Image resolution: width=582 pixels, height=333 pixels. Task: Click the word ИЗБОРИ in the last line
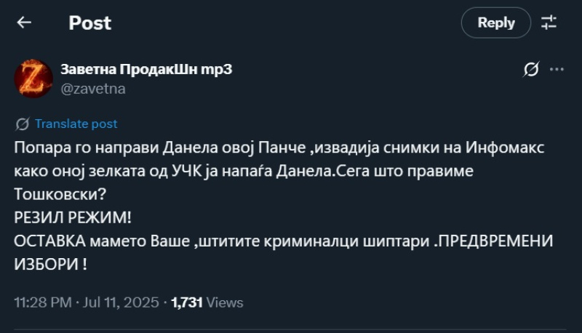coord(47,264)
